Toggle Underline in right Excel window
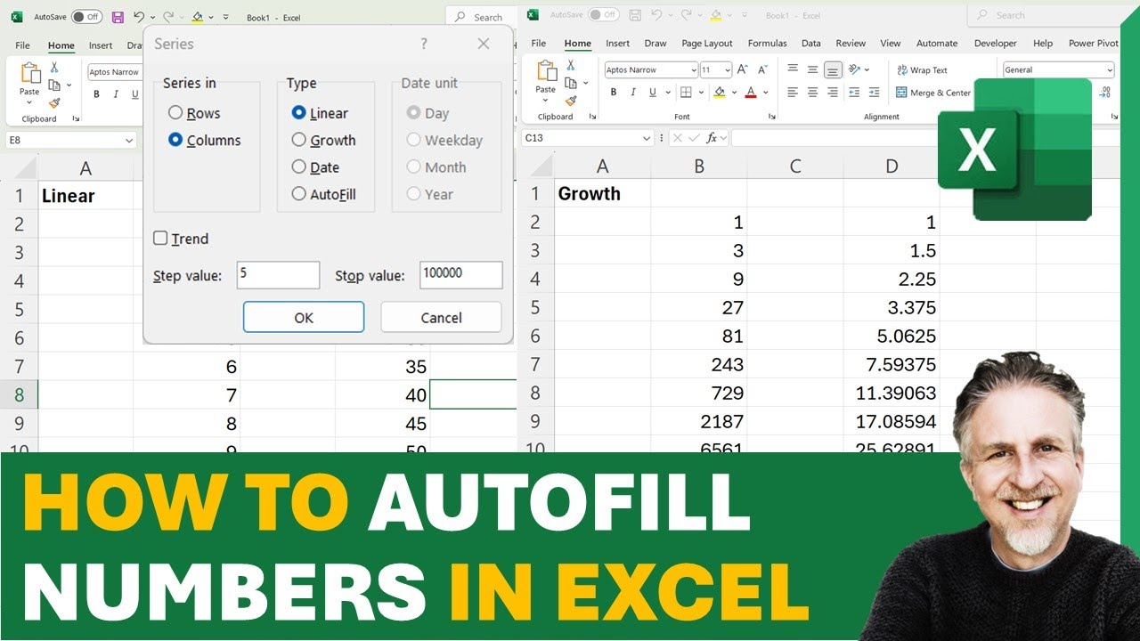Image resolution: width=1140 pixels, height=641 pixels. pyautogui.click(x=653, y=92)
